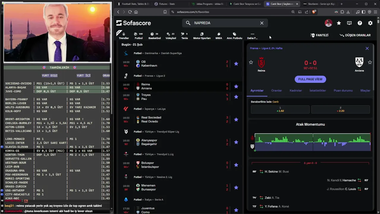Bookmark this page in address bar

point(165,12)
